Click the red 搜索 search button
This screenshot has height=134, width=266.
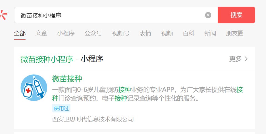click(236, 15)
